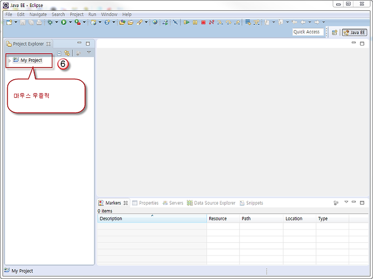Open the Debug configurations dropdown arrow
The width and height of the screenshot is (373, 279).
click(56, 22)
